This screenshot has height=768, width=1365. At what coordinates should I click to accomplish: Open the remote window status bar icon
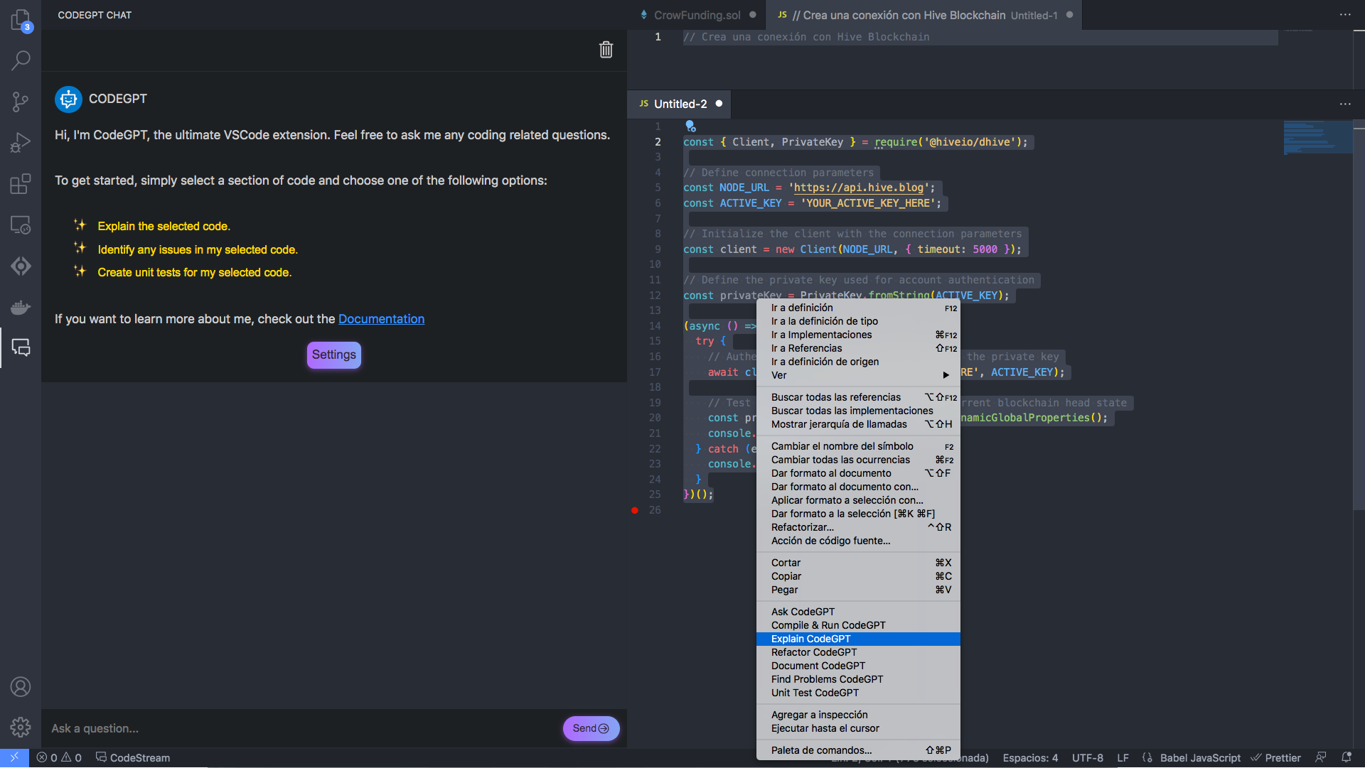[x=14, y=758]
